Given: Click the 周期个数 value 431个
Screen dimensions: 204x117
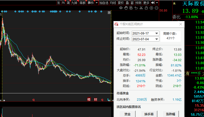Looking at the screenshot, I should click(x=171, y=38).
